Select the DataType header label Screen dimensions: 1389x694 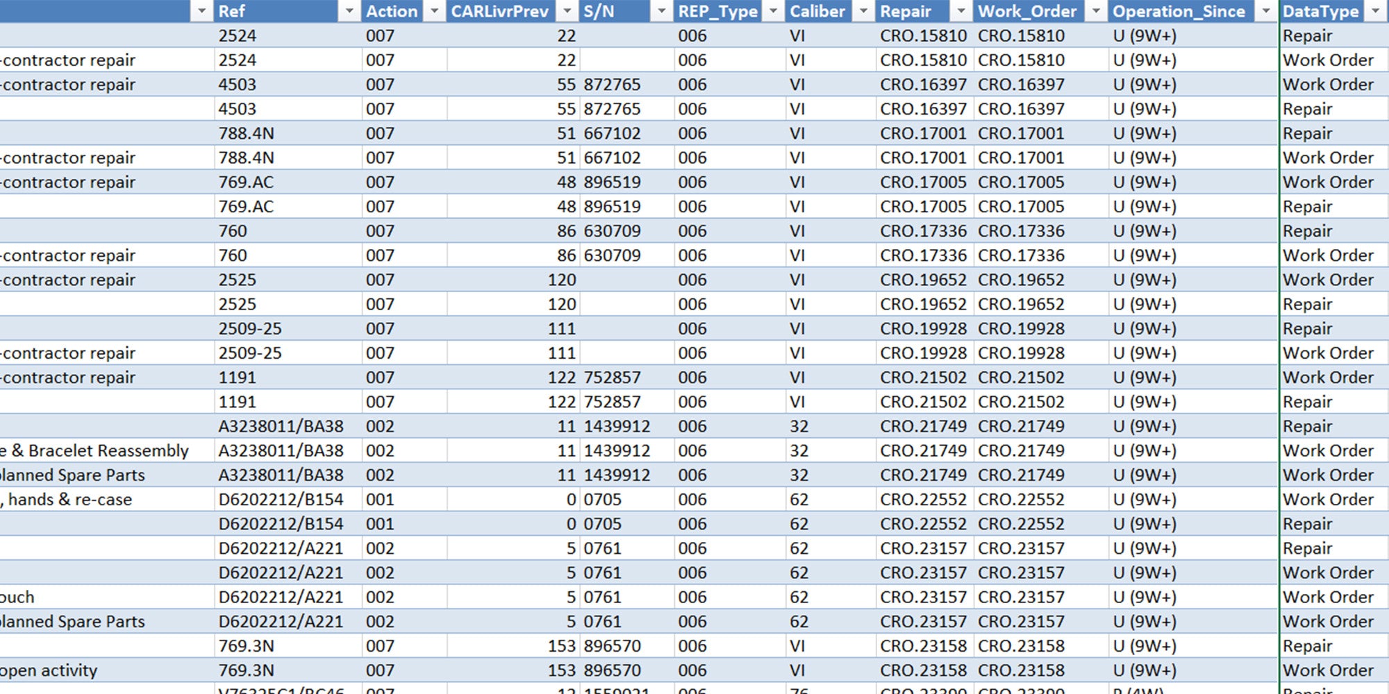[1320, 11]
